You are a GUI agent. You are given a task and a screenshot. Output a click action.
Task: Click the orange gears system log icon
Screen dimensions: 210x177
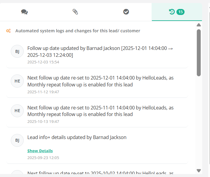click(8, 31)
